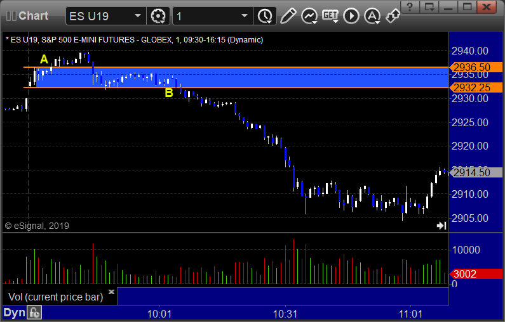
Task: Click the pin link icon in toolbar
Action: point(393,16)
